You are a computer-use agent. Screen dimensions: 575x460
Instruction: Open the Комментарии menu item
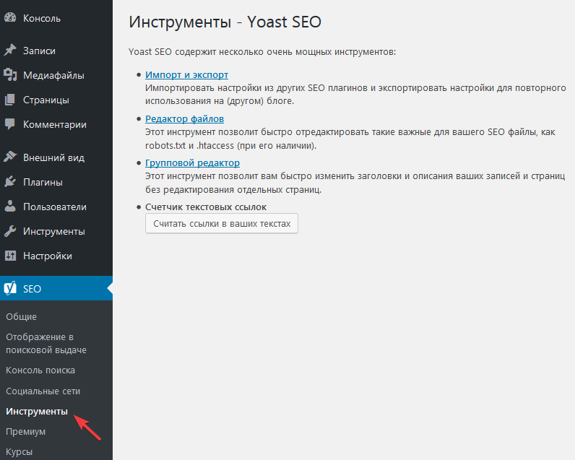56,124
